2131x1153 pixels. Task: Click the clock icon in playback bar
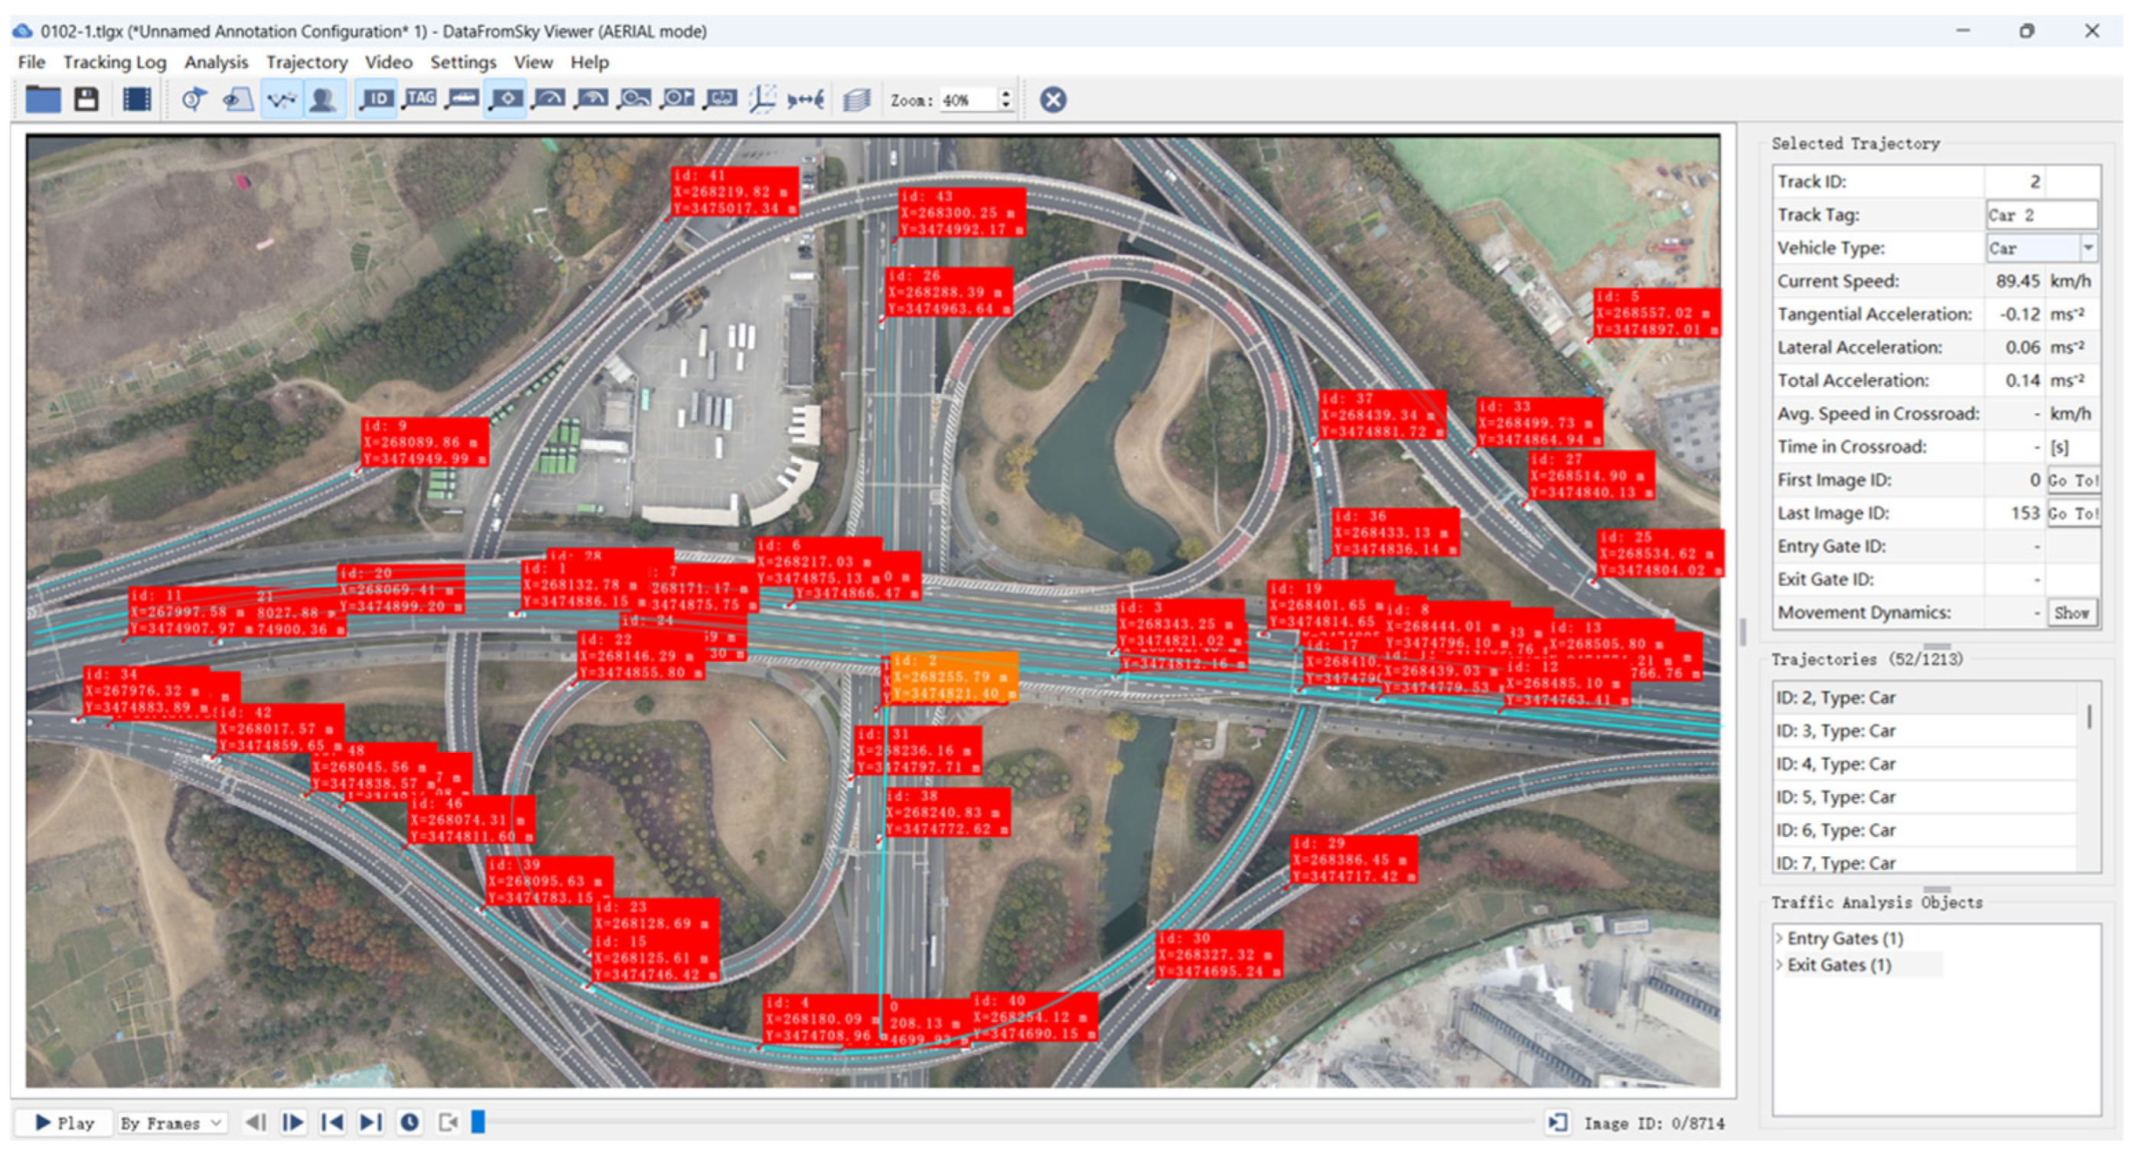tap(409, 1122)
